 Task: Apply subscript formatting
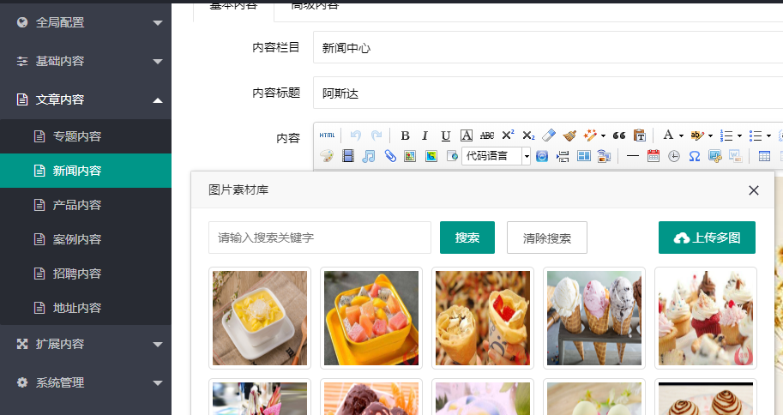coord(528,135)
